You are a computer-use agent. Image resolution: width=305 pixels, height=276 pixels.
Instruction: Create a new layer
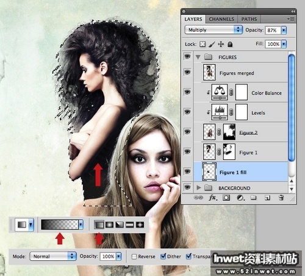267,198
